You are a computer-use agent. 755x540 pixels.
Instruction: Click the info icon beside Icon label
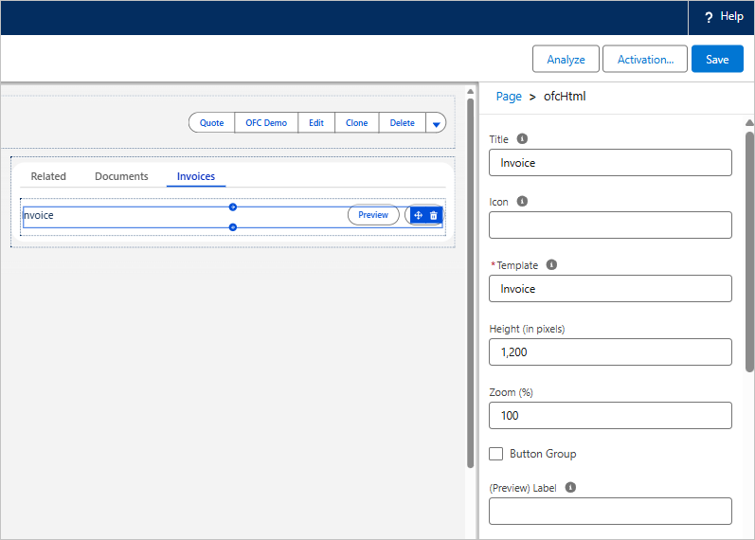(x=522, y=202)
